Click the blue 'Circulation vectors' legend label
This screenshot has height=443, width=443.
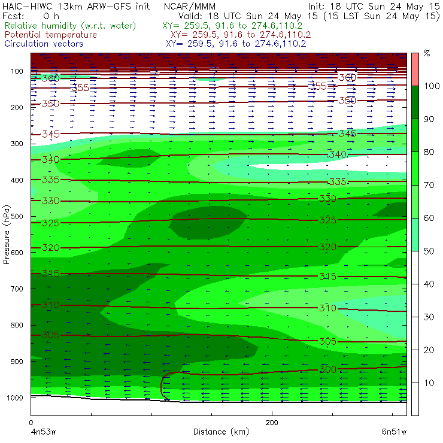(44, 44)
